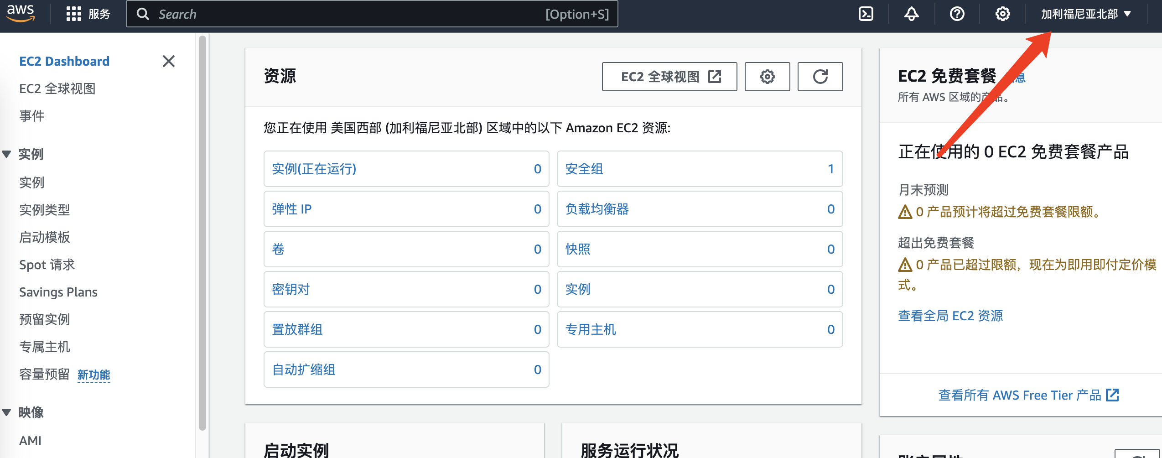This screenshot has width=1162, height=458.
Task: Open 快照 resource card
Action: [x=700, y=249]
